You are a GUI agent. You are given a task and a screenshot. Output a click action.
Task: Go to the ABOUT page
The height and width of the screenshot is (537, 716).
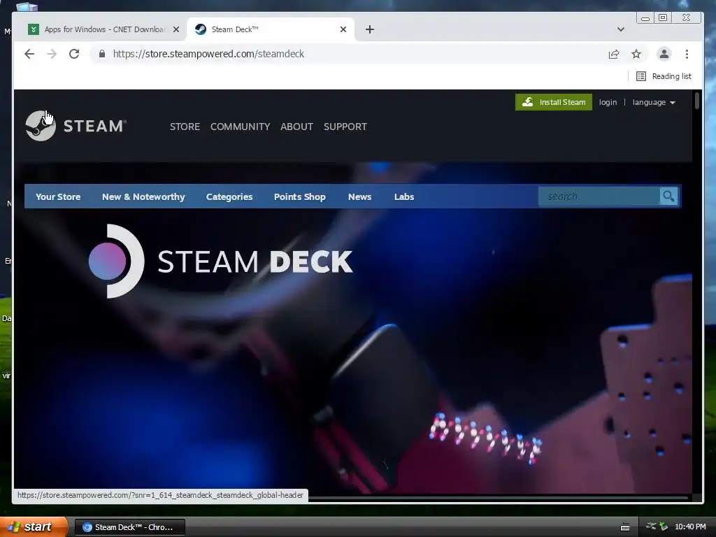(x=296, y=127)
